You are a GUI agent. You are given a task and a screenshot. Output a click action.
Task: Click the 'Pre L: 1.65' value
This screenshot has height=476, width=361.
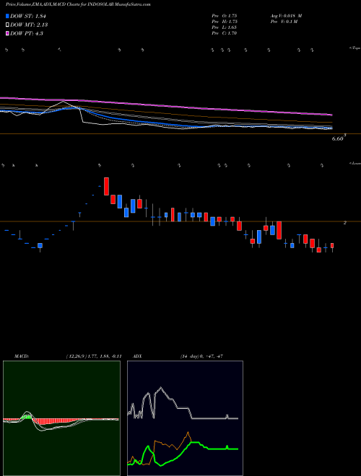pos(225,27)
